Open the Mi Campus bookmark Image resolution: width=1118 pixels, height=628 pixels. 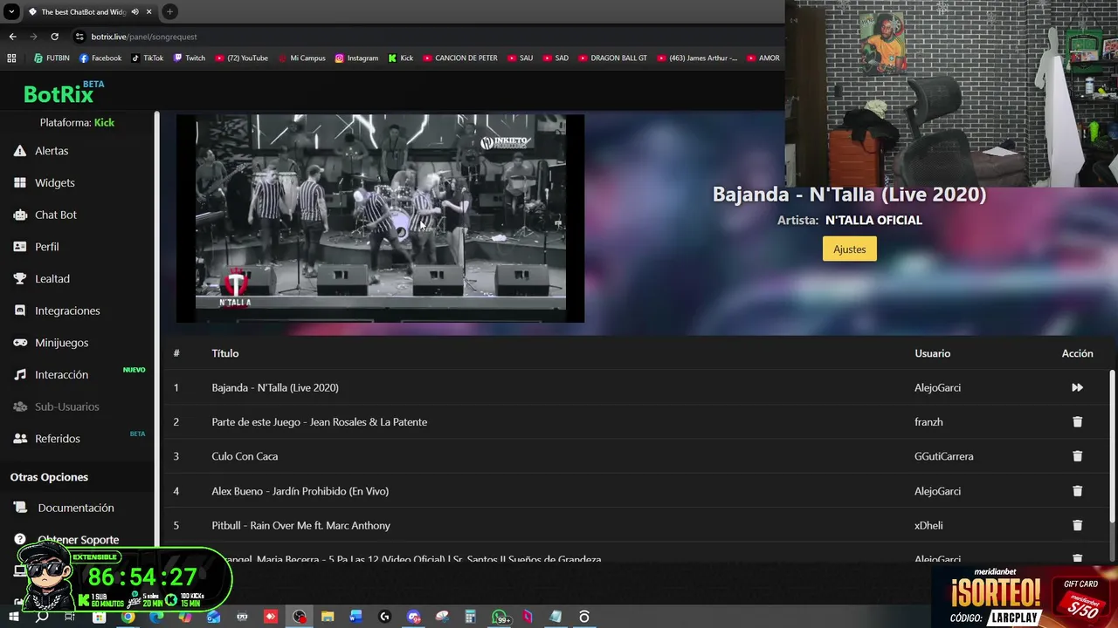[x=301, y=58]
